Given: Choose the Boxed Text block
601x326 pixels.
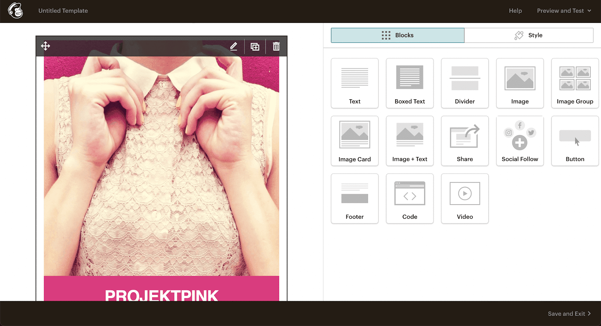Looking at the screenshot, I should tap(410, 83).
